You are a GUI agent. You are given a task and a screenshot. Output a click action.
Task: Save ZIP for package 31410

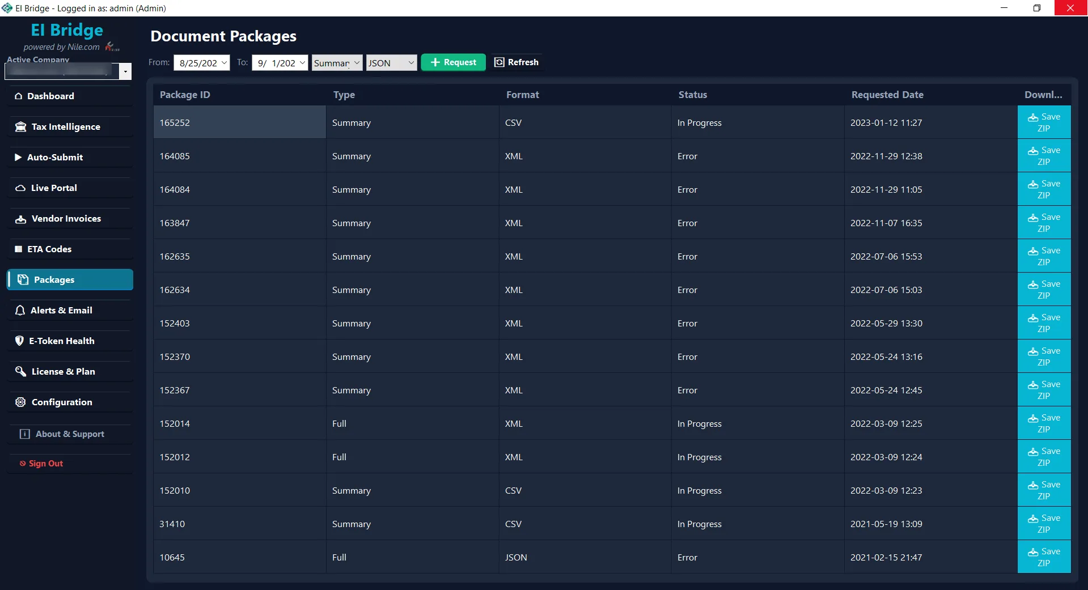(x=1044, y=524)
